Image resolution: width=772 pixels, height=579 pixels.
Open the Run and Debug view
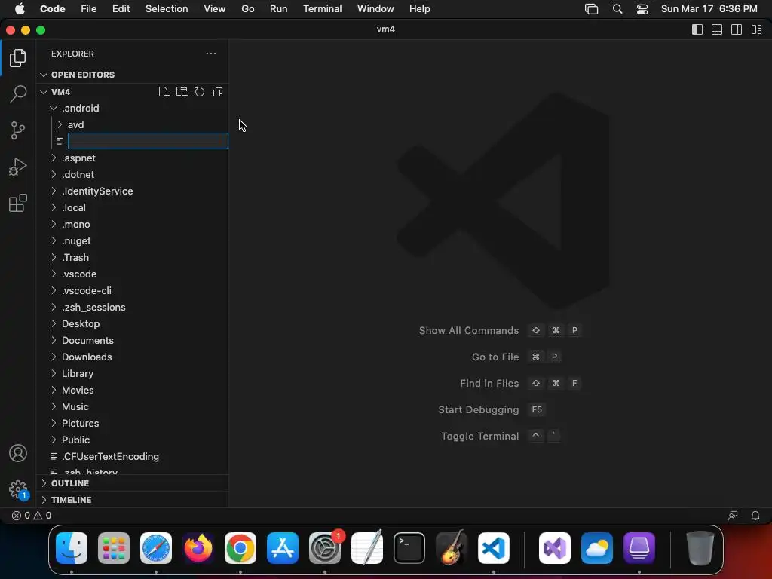(18, 167)
